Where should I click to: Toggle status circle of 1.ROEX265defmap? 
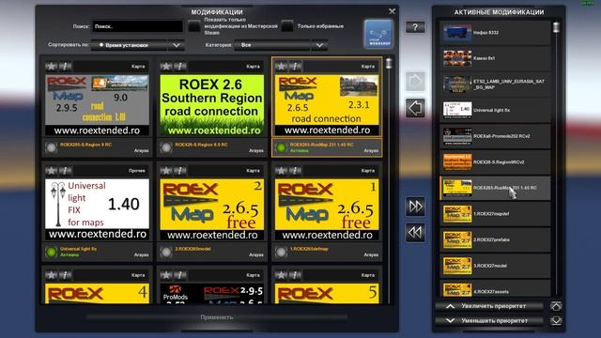click(x=281, y=252)
